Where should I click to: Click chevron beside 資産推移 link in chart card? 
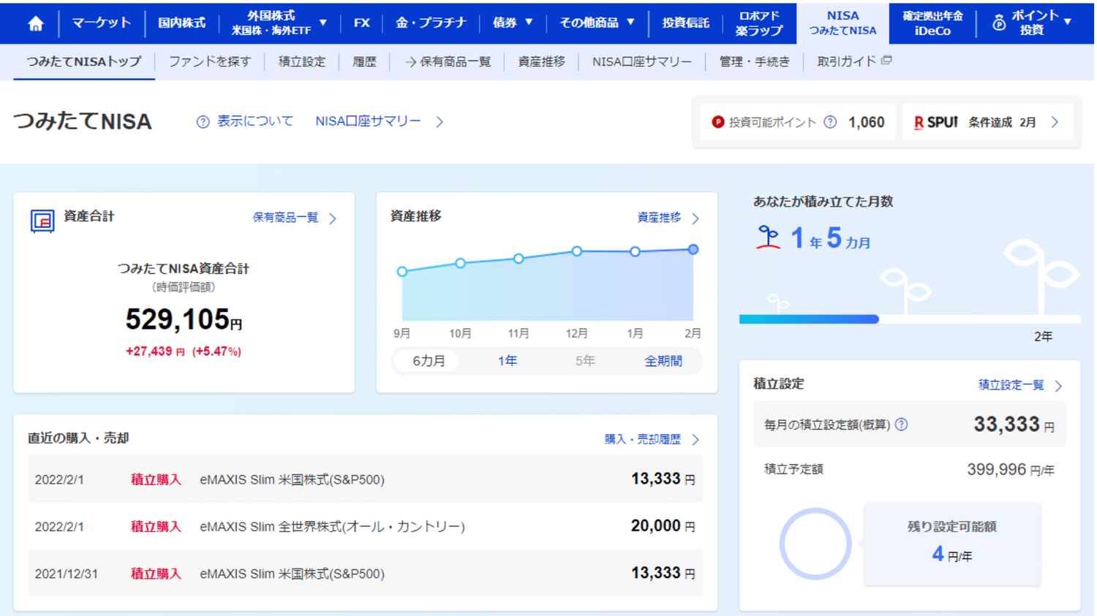695,218
